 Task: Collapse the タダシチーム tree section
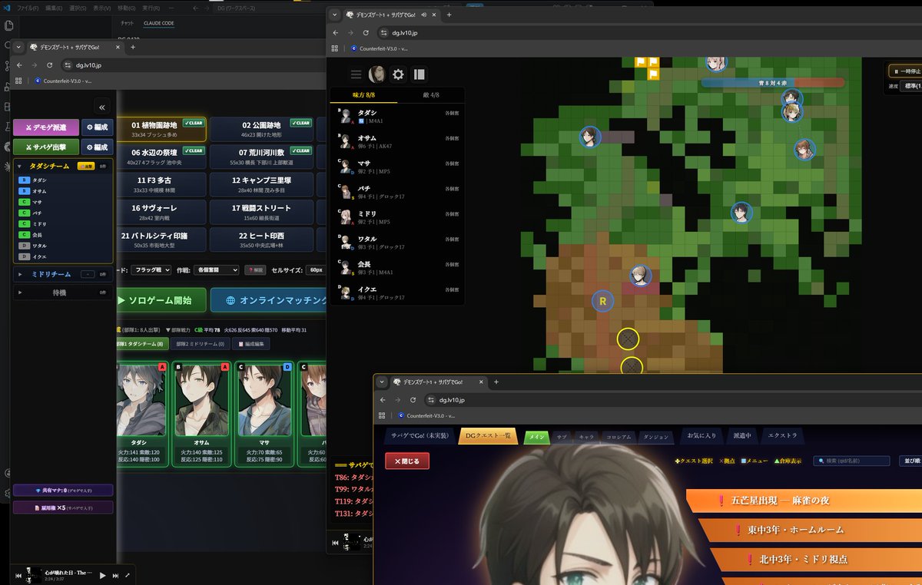(19, 166)
